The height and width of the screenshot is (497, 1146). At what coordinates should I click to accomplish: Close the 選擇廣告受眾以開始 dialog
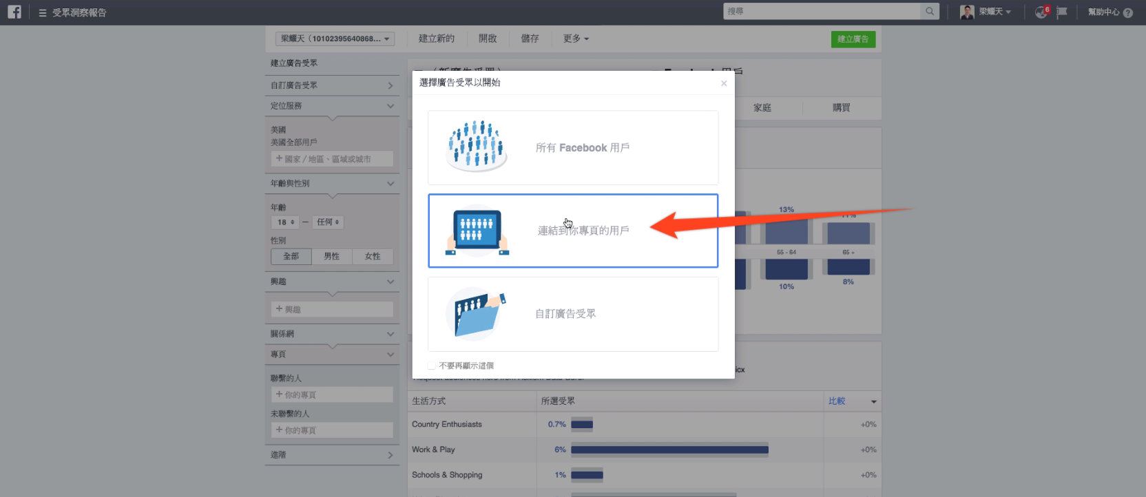[x=724, y=83]
